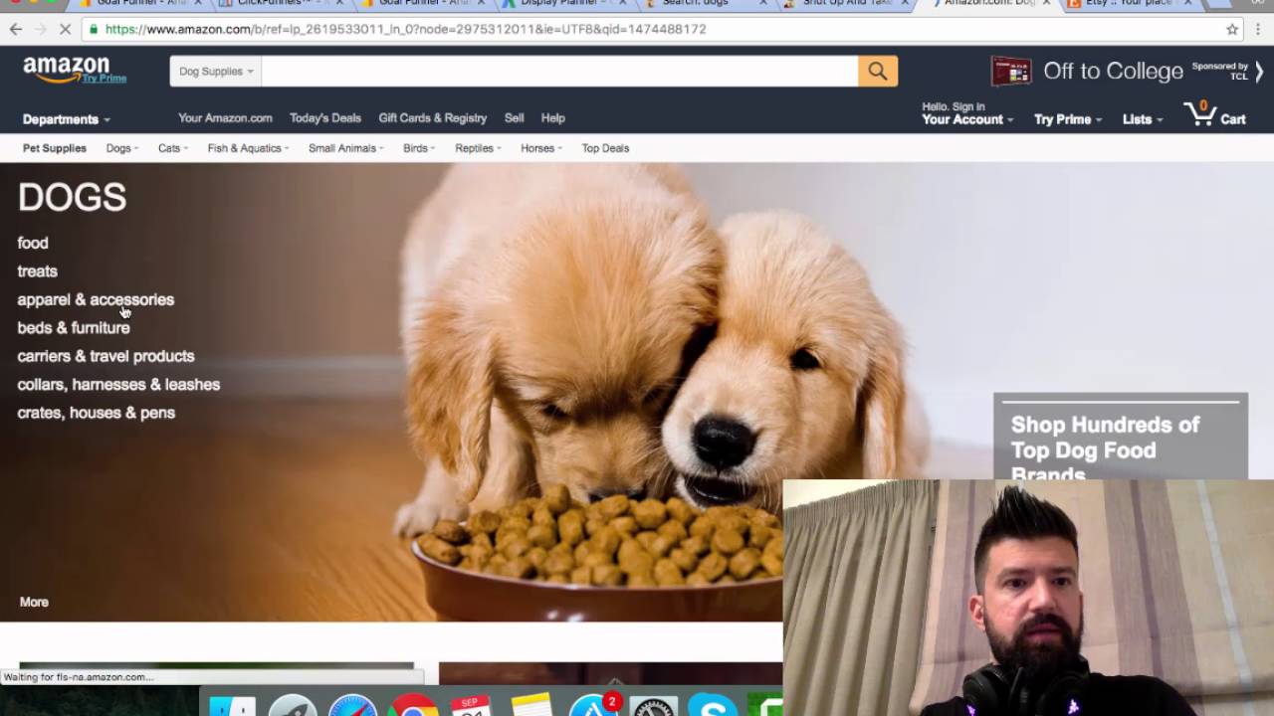This screenshot has height=716, width=1274.
Task: Click the orange search magnifier button
Action: click(x=877, y=71)
